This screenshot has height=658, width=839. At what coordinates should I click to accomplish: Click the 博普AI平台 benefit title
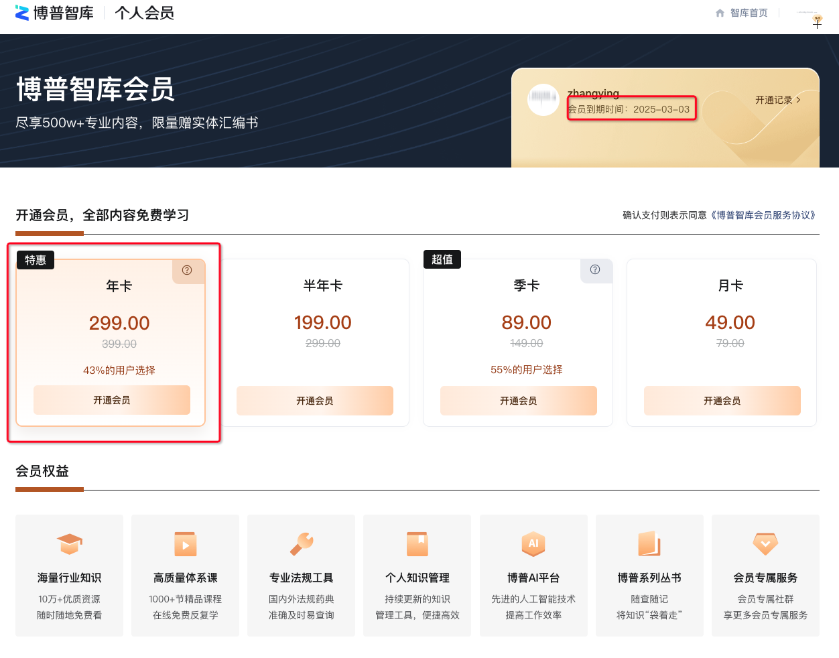pyautogui.click(x=533, y=578)
